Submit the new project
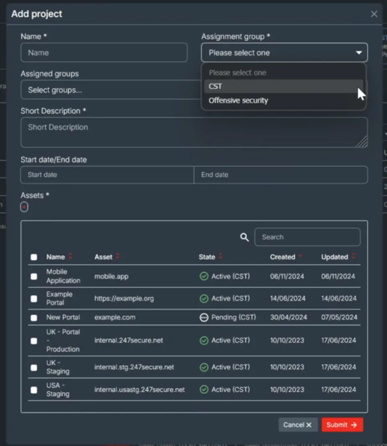Image resolution: width=387 pixels, height=446 pixels. (x=342, y=425)
